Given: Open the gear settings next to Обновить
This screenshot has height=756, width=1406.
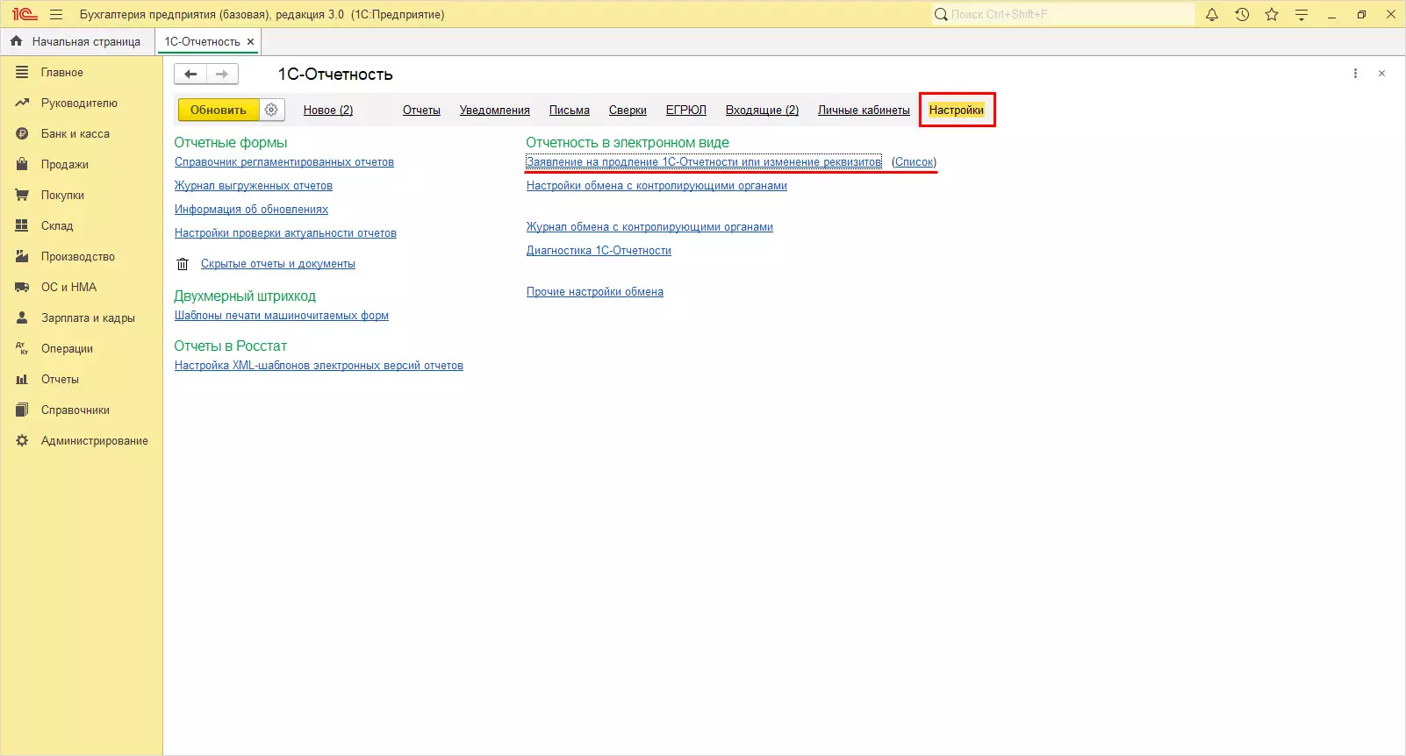Looking at the screenshot, I should pyautogui.click(x=271, y=110).
